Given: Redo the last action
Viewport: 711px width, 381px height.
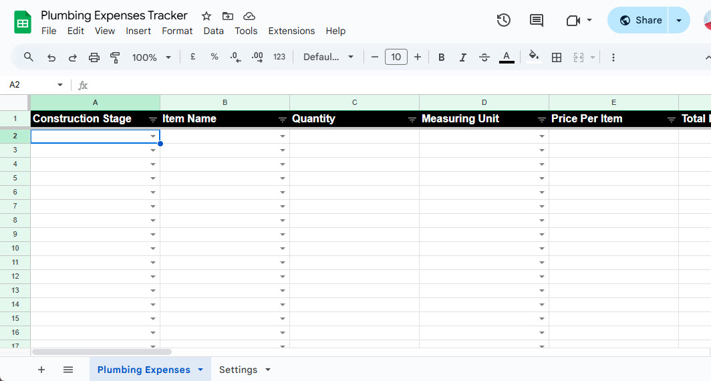Looking at the screenshot, I should [x=73, y=57].
